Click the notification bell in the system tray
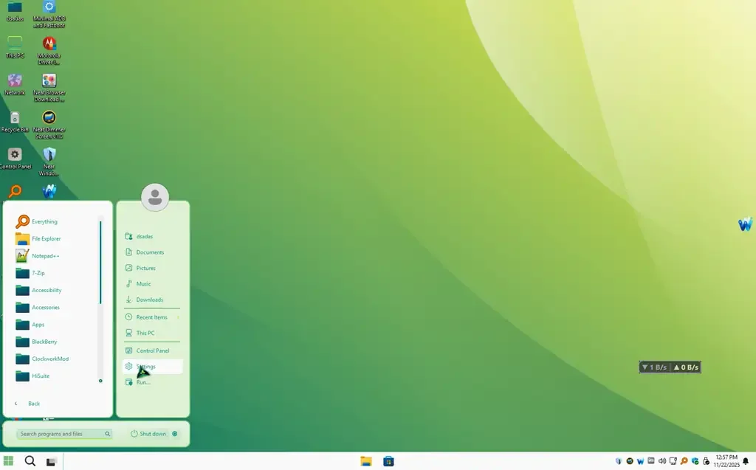This screenshot has height=470, width=756. tap(745, 460)
